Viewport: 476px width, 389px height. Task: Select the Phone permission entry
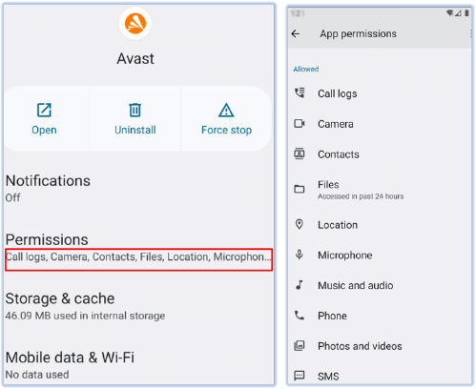pyautogui.click(x=380, y=316)
